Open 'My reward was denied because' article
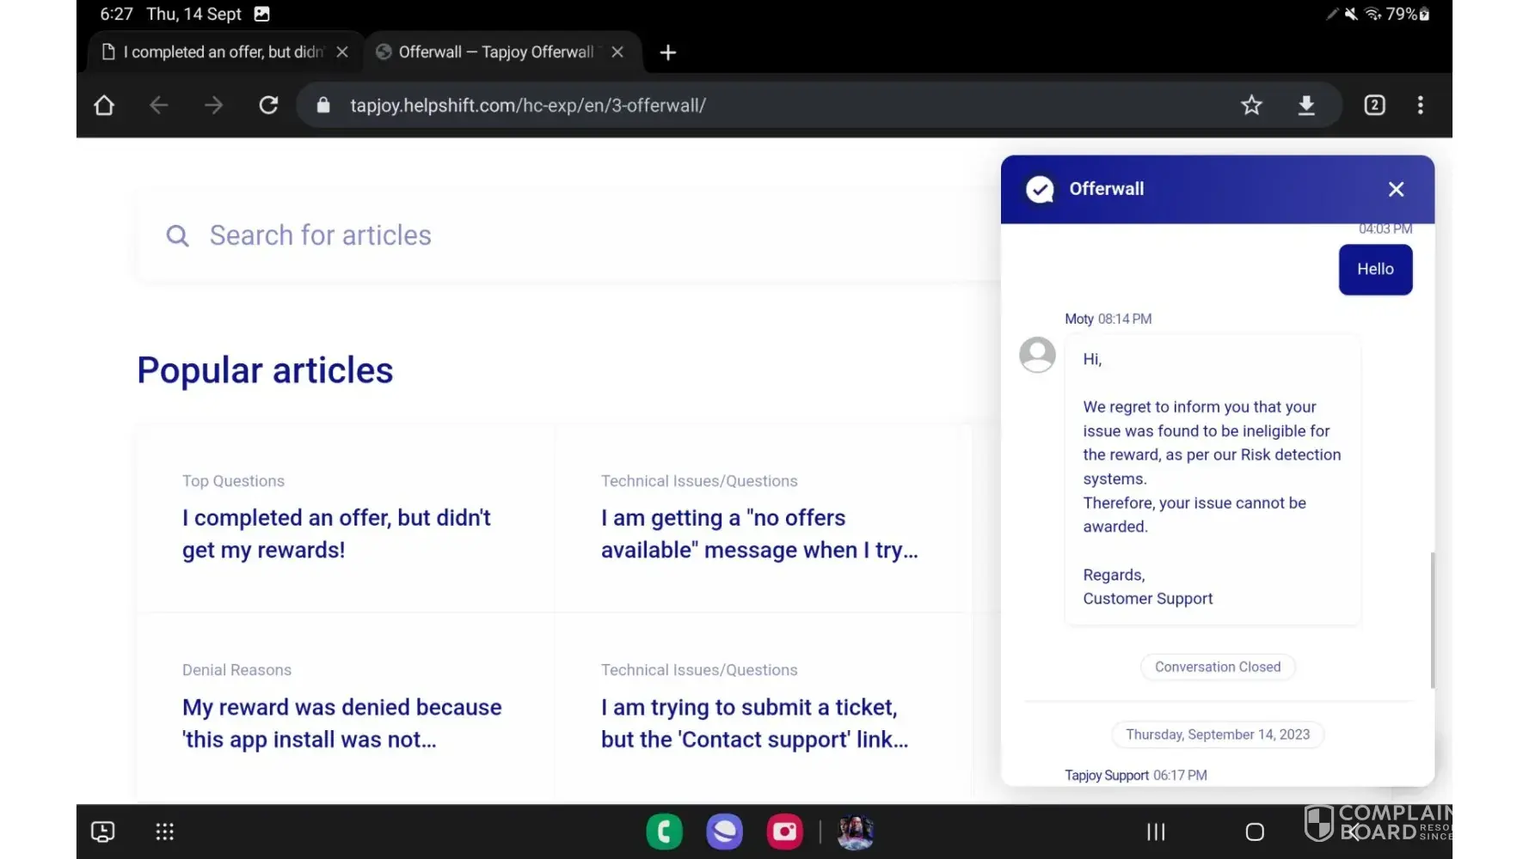The image size is (1529, 859). 341,722
